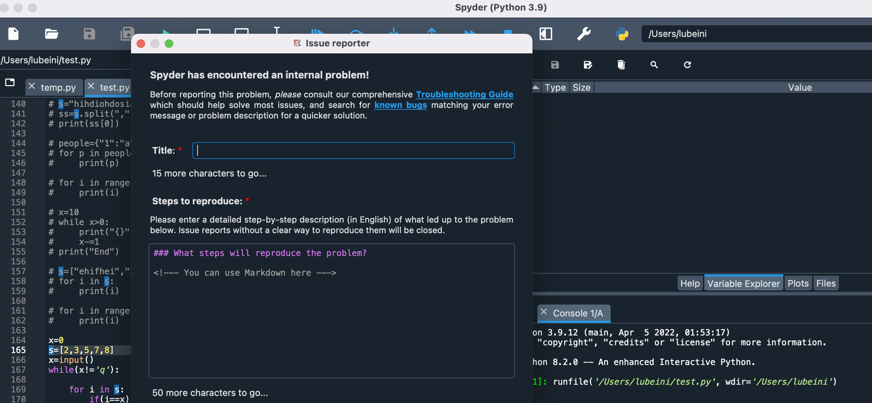Open the Troubleshooting Guide link

(x=464, y=94)
